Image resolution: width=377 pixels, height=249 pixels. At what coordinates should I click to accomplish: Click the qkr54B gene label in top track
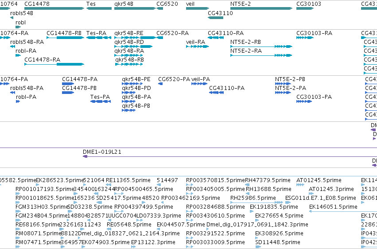pyautogui.click(x=124, y=4)
